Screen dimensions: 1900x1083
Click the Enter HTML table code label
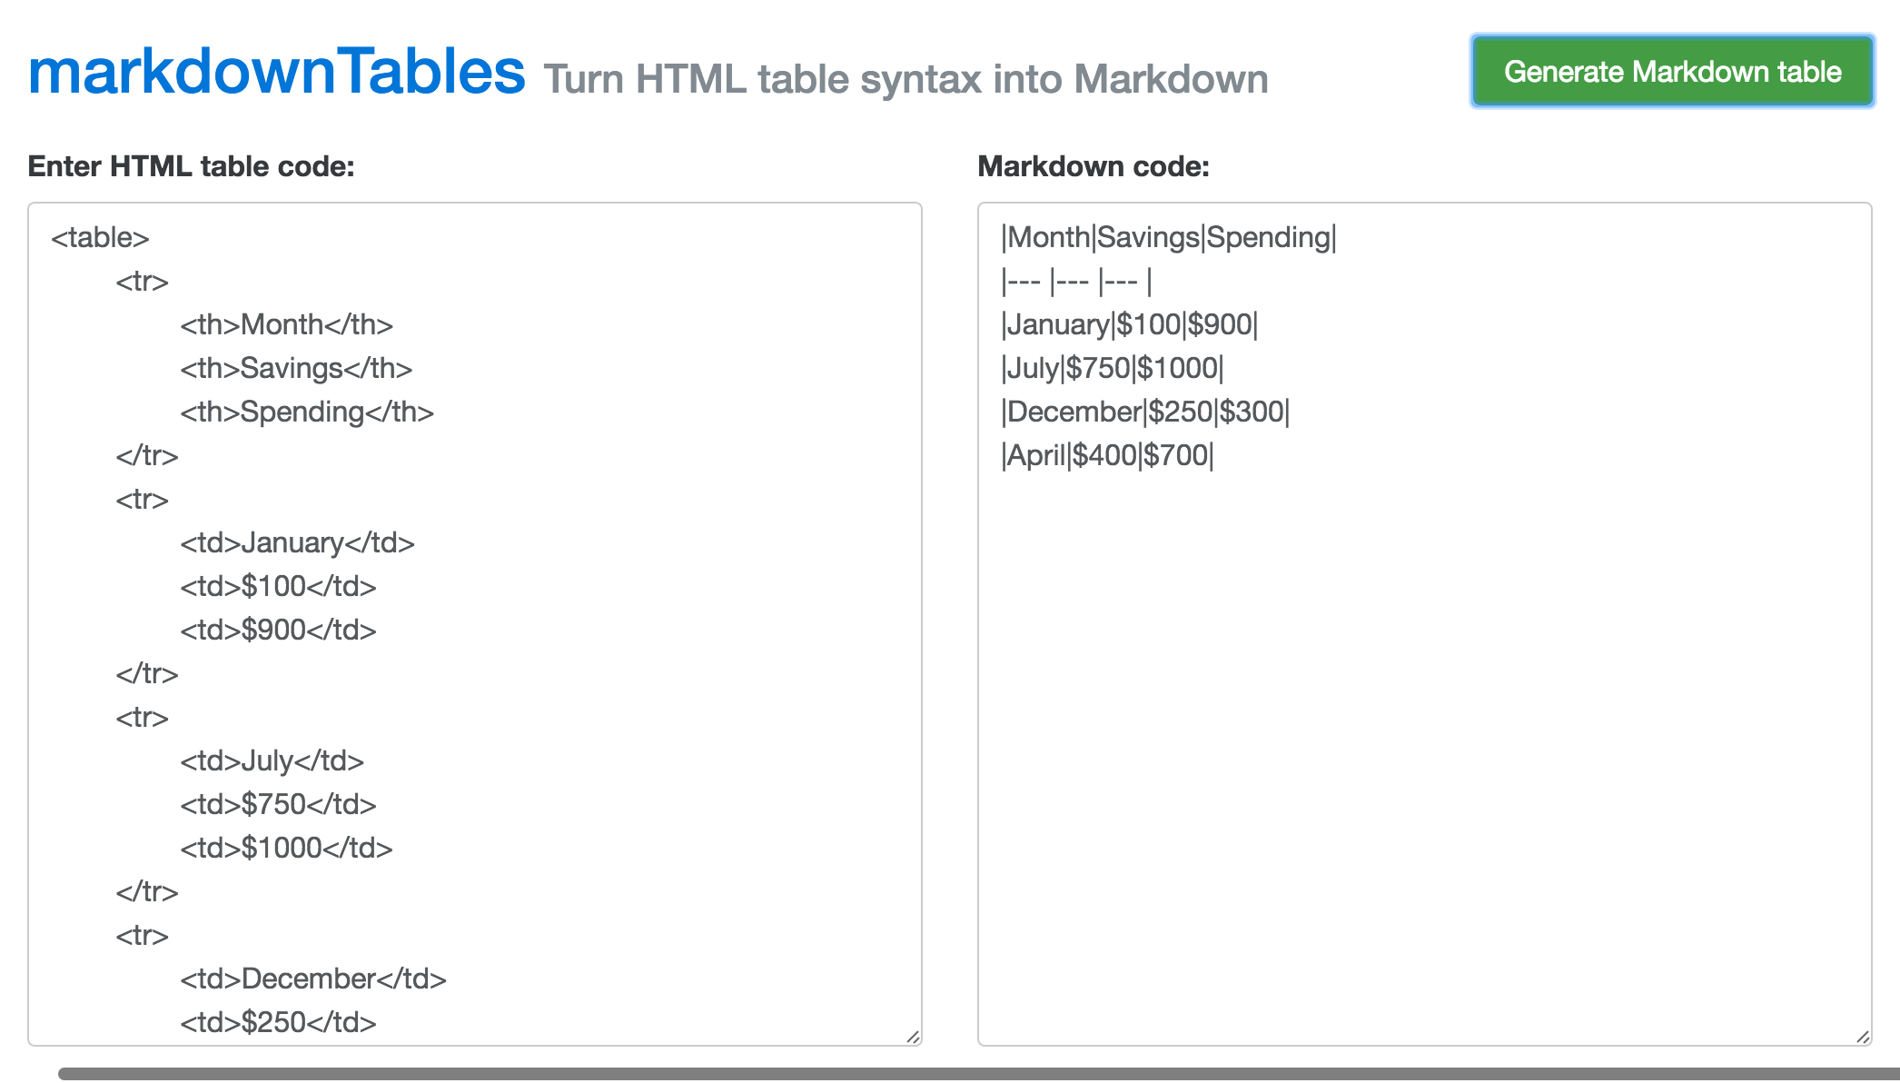click(x=191, y=166)
